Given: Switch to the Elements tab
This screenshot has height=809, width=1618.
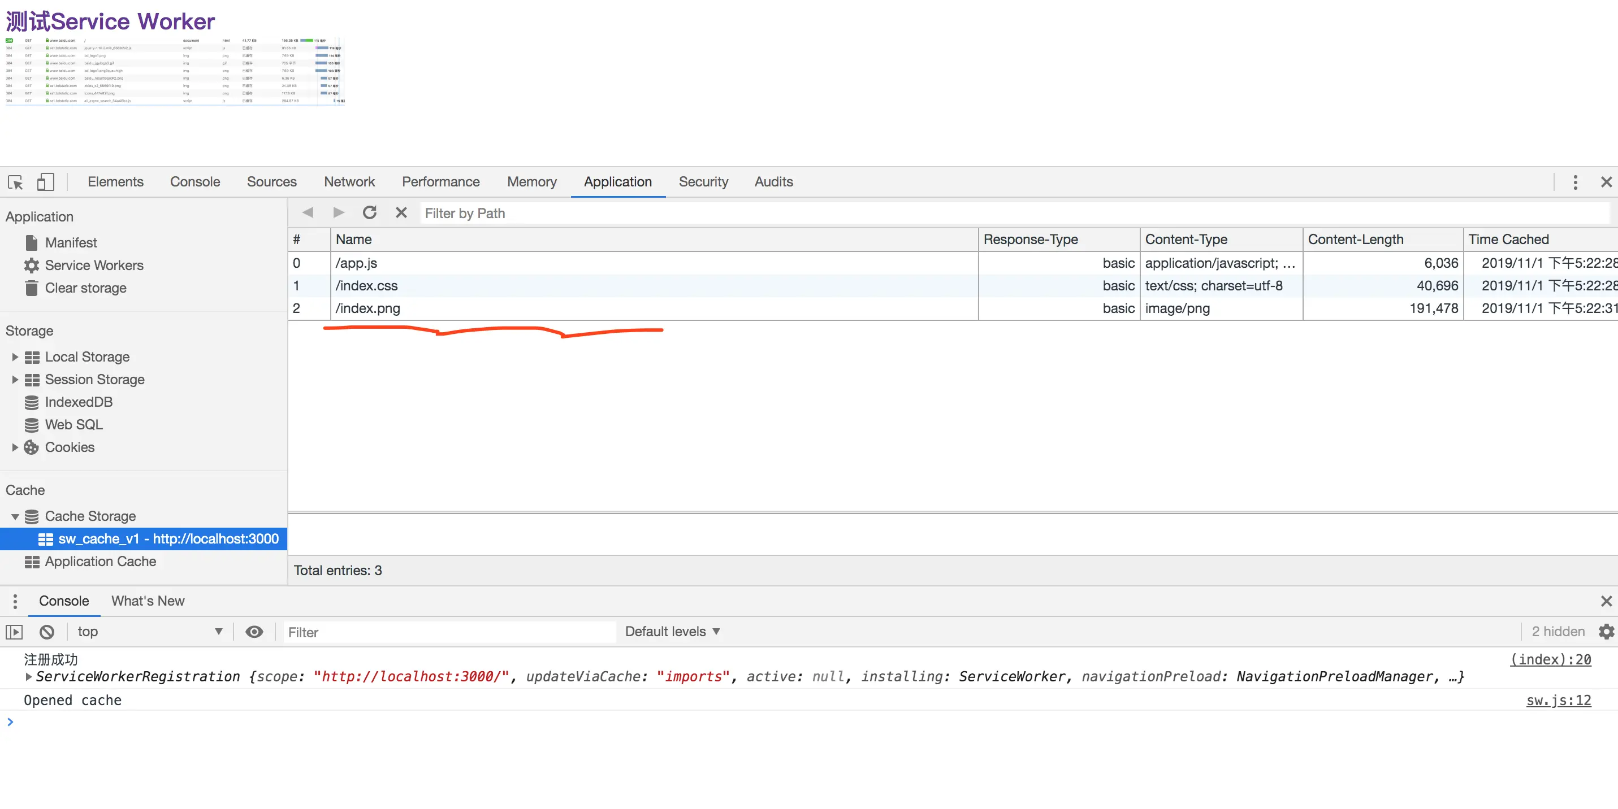Looking at the screenshot, I should (115, 182).
